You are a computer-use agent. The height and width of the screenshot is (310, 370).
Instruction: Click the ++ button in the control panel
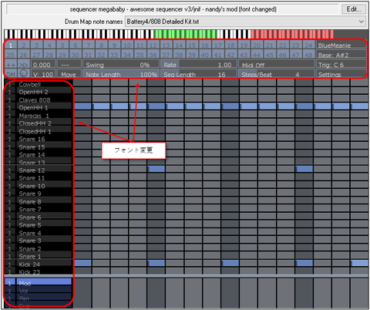click(11, 65)
